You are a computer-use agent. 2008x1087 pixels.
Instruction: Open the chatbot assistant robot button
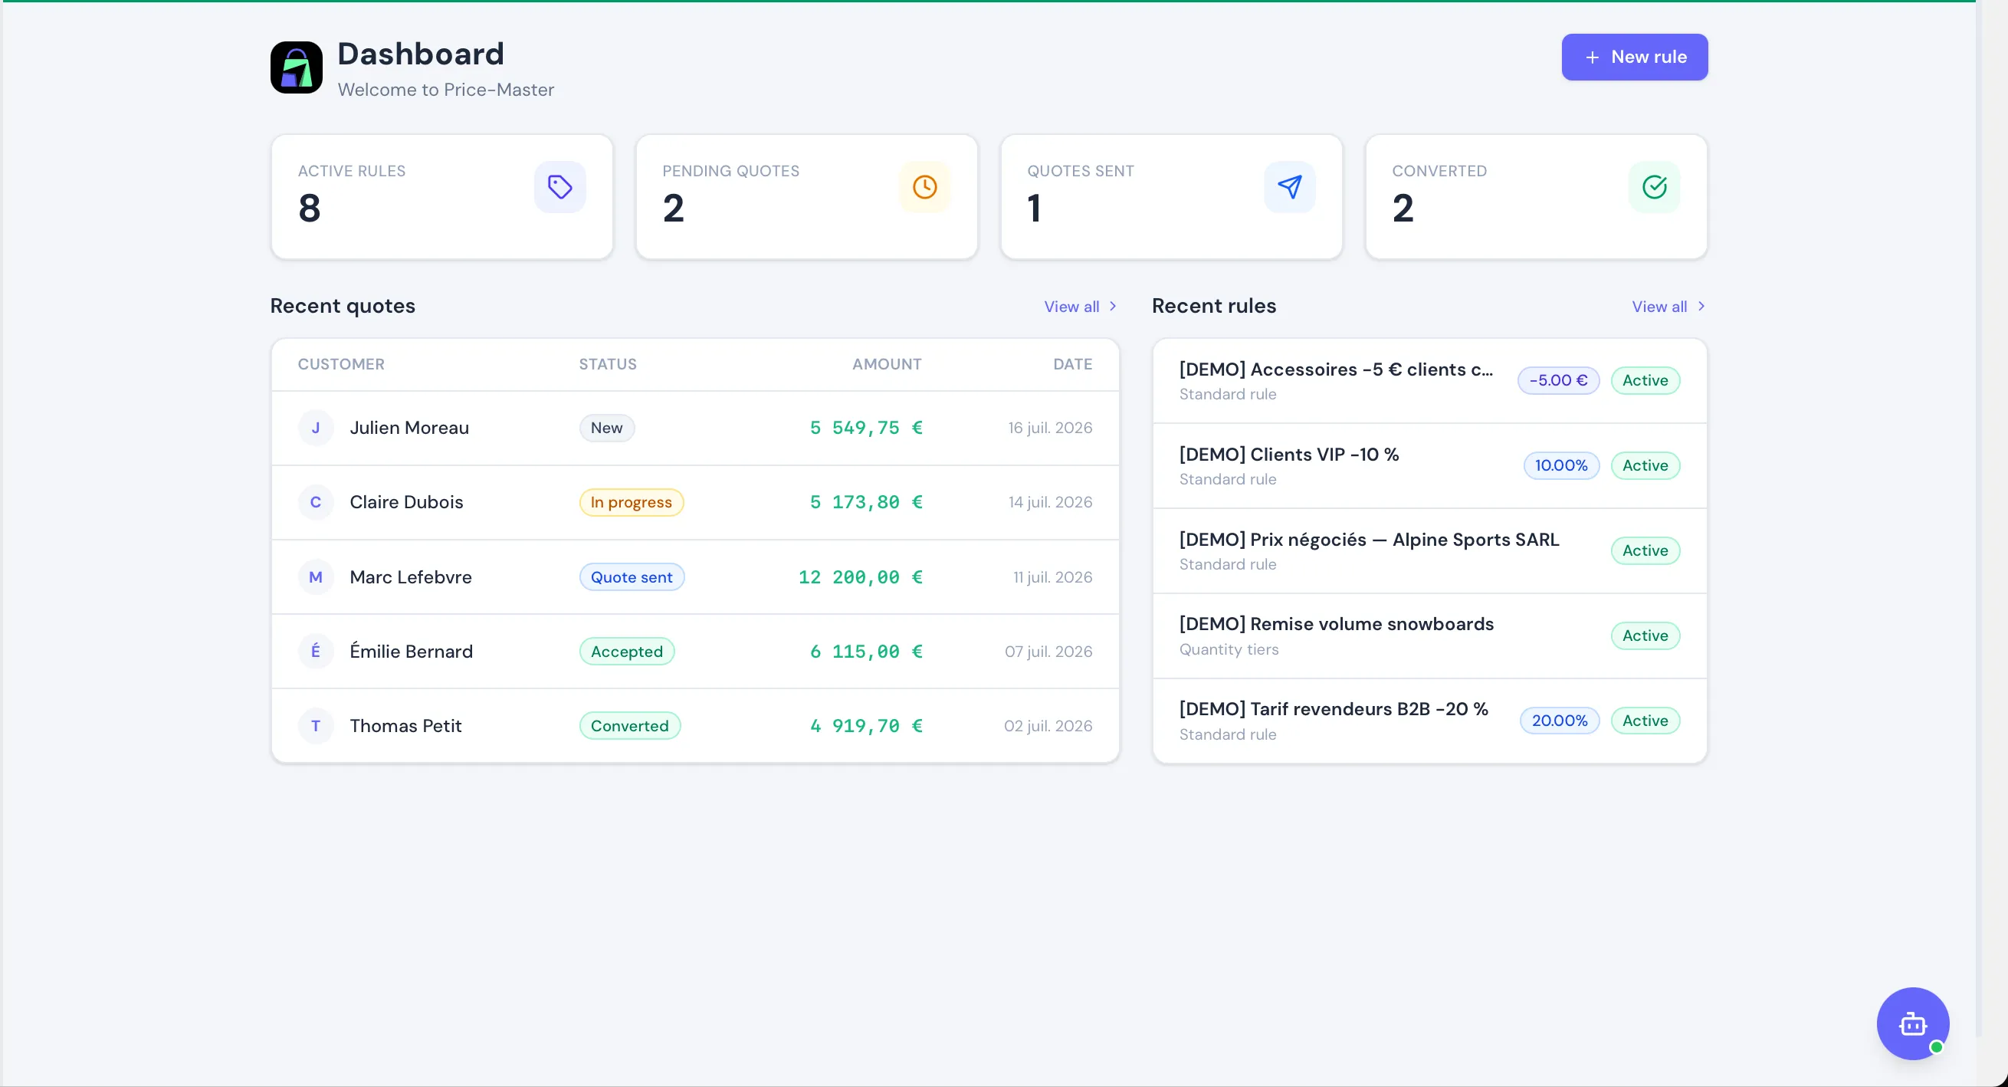pos(1913,1024)
